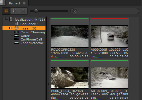The height and width of the screenshot is (100, 142).
Task: Collapse the localization.nk project tree
Action: tap(5, 19)
